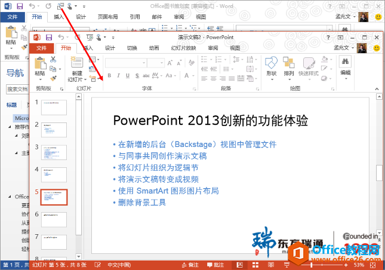
Task: Collapse the PowerPoint ribbon
Action: (x=377, y=88)
